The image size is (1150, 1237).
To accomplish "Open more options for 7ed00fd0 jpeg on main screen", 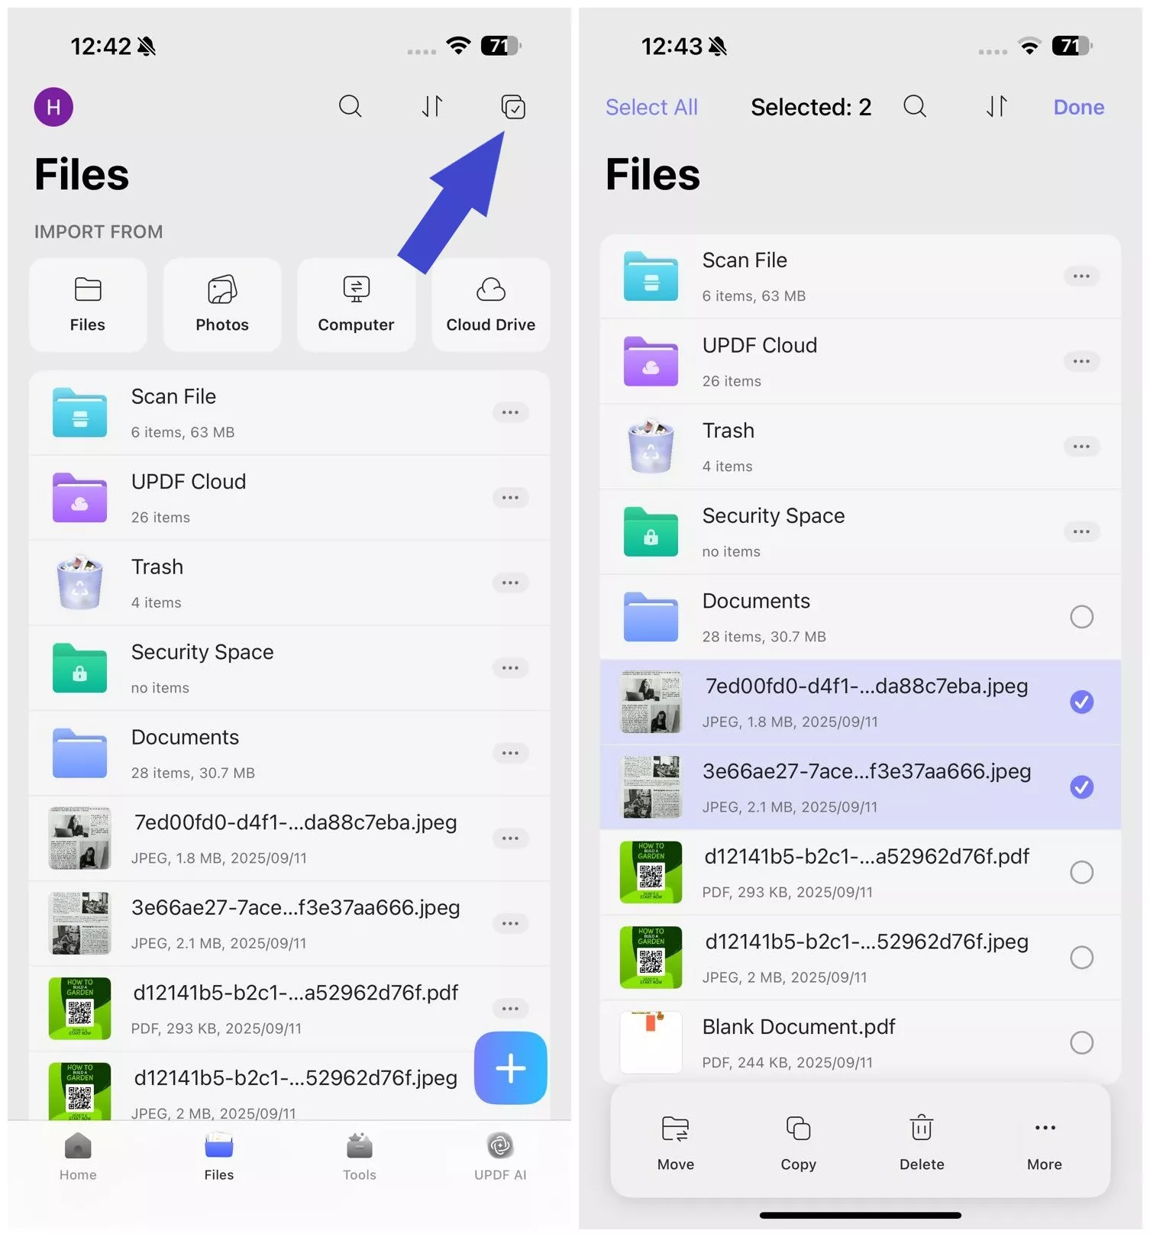I will 510,838.
